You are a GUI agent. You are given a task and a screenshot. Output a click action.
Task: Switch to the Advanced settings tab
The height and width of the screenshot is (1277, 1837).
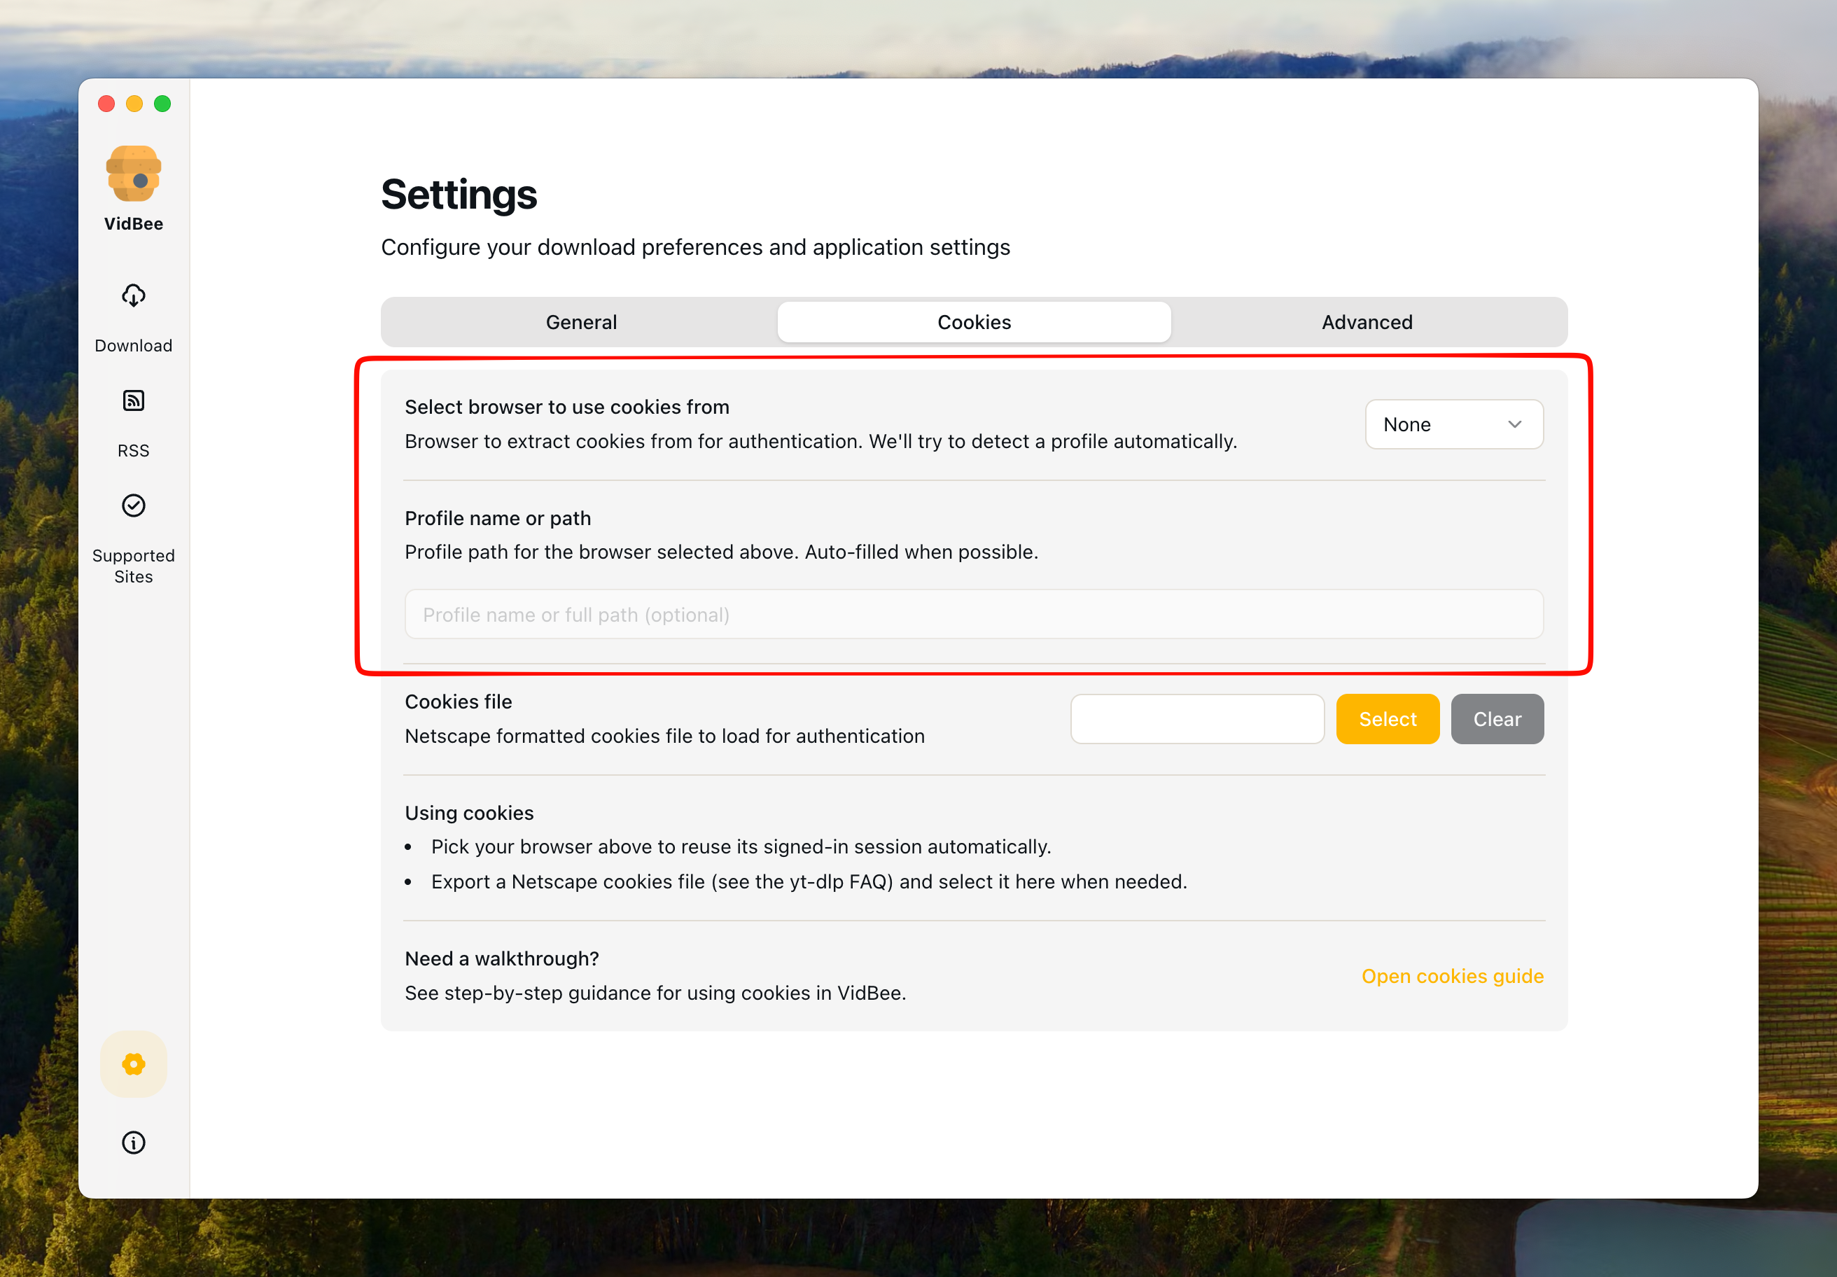click(x=1367, y=321)
